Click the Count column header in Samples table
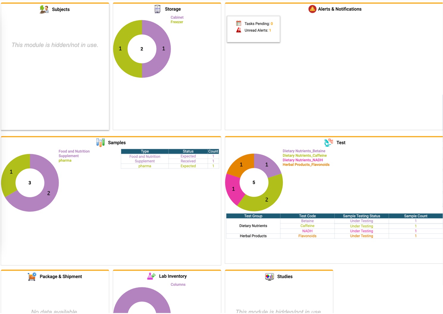443x314 pixels. point(213,151)
